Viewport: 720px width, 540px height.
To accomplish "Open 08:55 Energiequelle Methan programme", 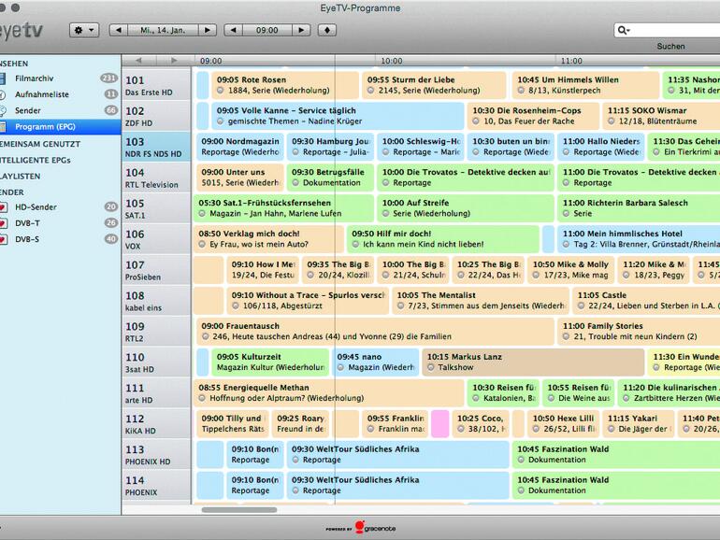I will pyautogui.click(x=329, y=392).
